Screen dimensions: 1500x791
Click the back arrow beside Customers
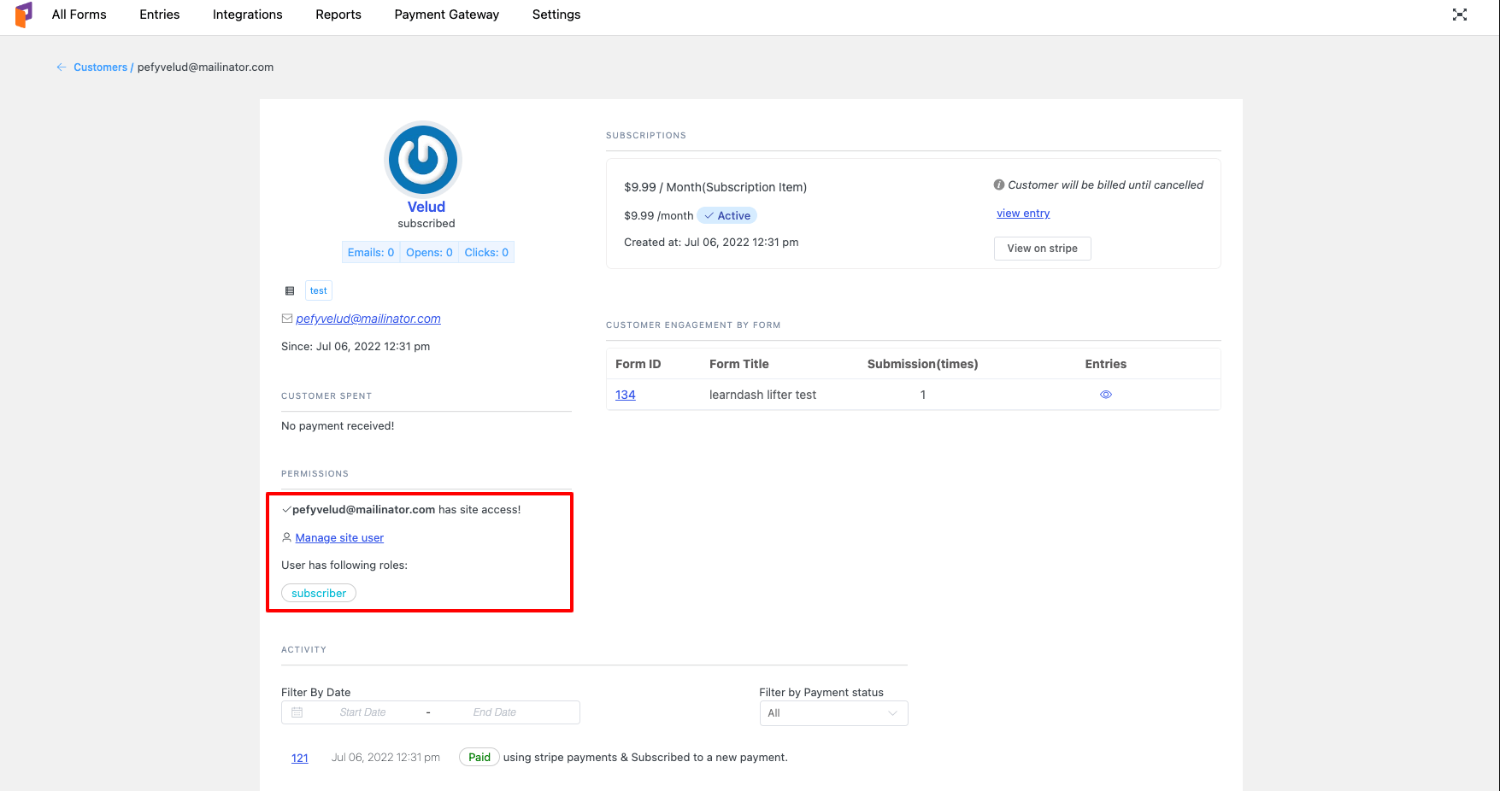[61, 67]
